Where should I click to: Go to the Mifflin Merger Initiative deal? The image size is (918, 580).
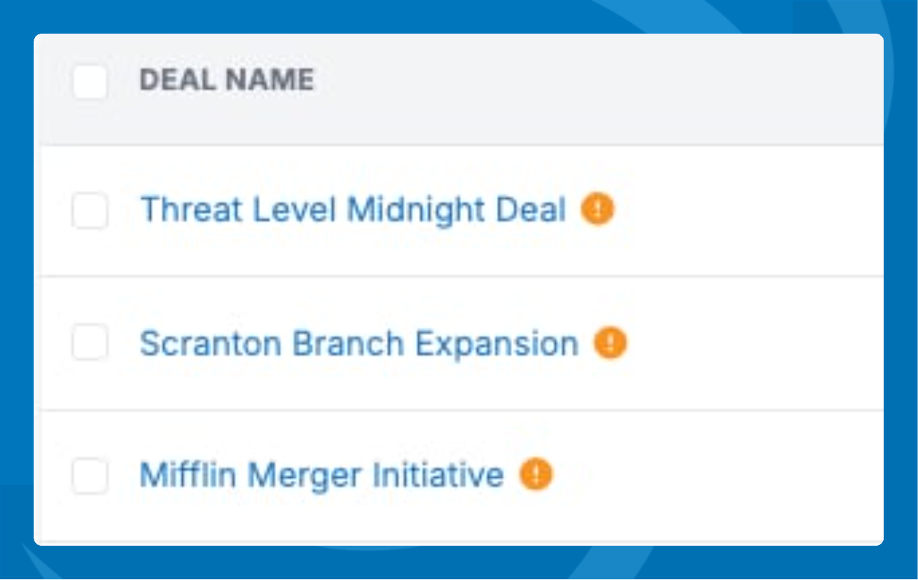click(321, 476)
